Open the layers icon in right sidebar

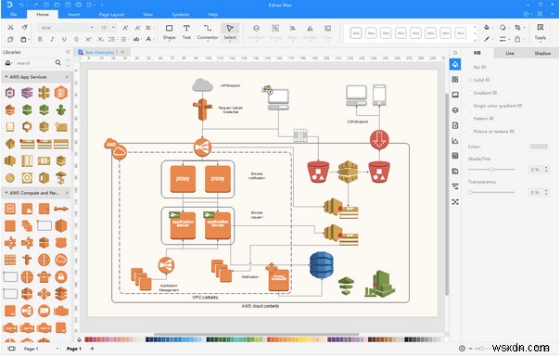455,110
